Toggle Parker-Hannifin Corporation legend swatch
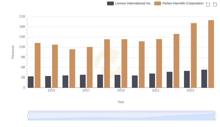 point(158,3)
